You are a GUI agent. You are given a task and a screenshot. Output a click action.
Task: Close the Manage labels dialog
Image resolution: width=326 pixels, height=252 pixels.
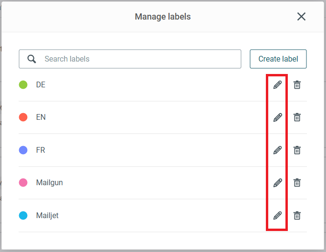pos(301,16)
